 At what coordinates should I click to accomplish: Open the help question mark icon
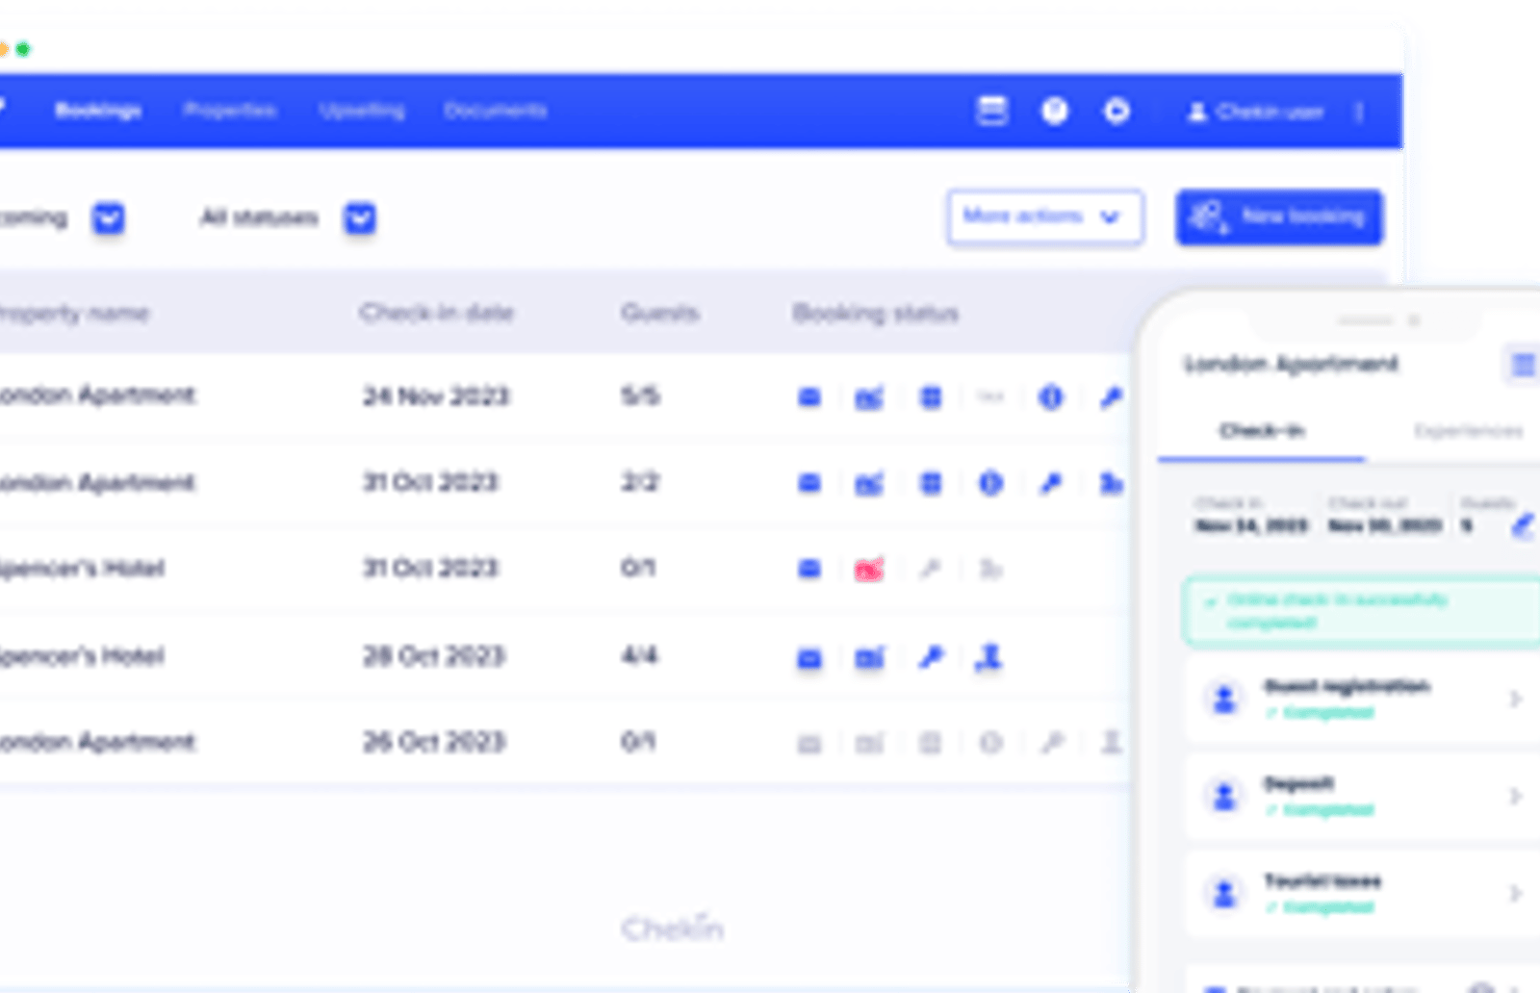[x=1055, y=112]
